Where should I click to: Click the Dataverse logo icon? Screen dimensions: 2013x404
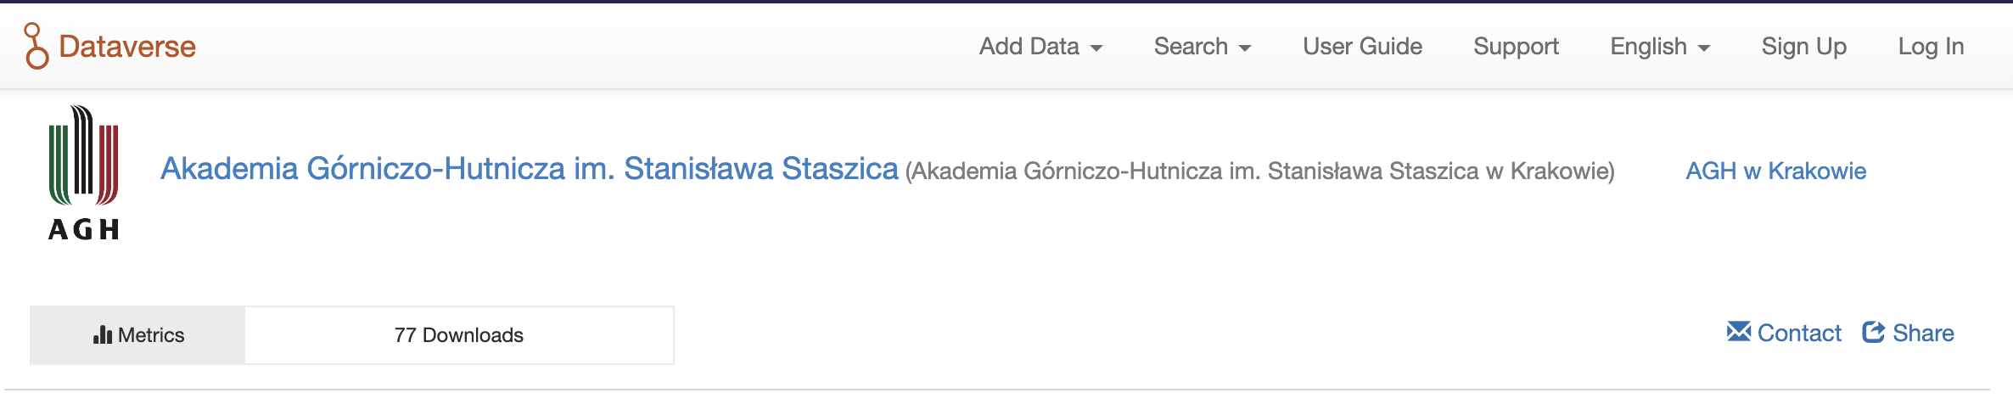36,46
